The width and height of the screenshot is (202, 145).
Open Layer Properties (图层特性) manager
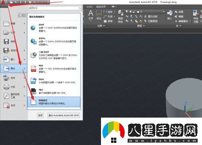tap(120, 17)
